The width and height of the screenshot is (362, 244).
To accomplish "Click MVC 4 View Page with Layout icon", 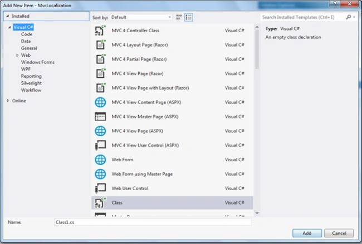I will (100, 88).
